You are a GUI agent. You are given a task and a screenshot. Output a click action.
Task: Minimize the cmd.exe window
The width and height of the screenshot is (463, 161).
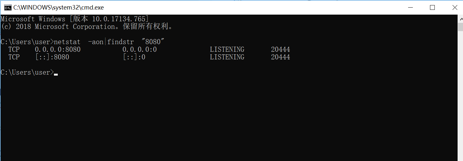pos(410,7)
